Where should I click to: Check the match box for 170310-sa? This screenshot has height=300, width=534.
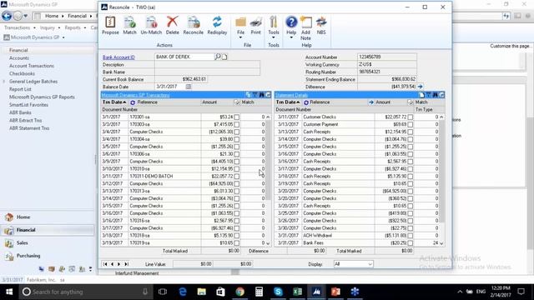click(237, 169)
